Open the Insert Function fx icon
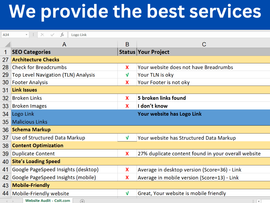Image resolution: width=270 pixels, height=203 pixels. (x=62, y=35)
